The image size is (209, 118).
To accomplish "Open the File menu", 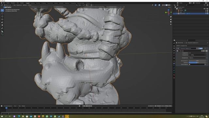I will (x=4, y=3).
